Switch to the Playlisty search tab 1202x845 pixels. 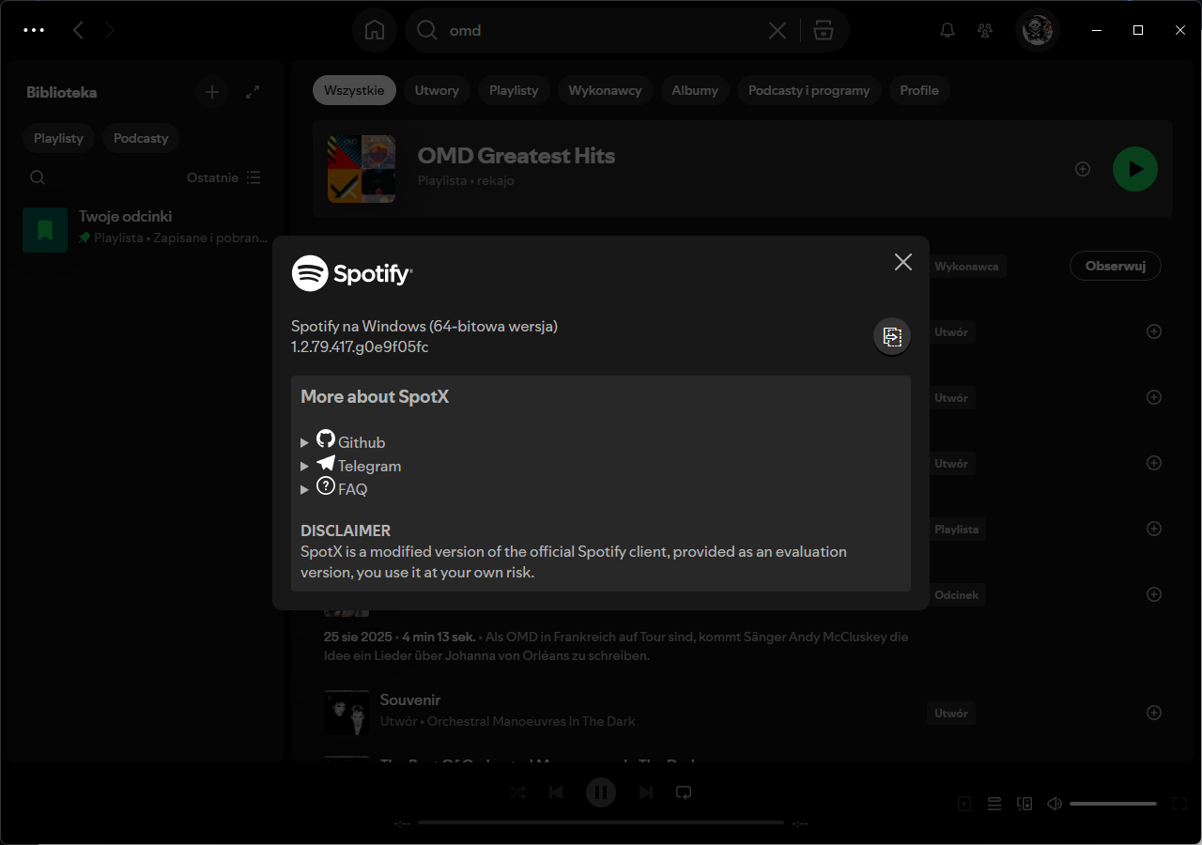point(514,90)
